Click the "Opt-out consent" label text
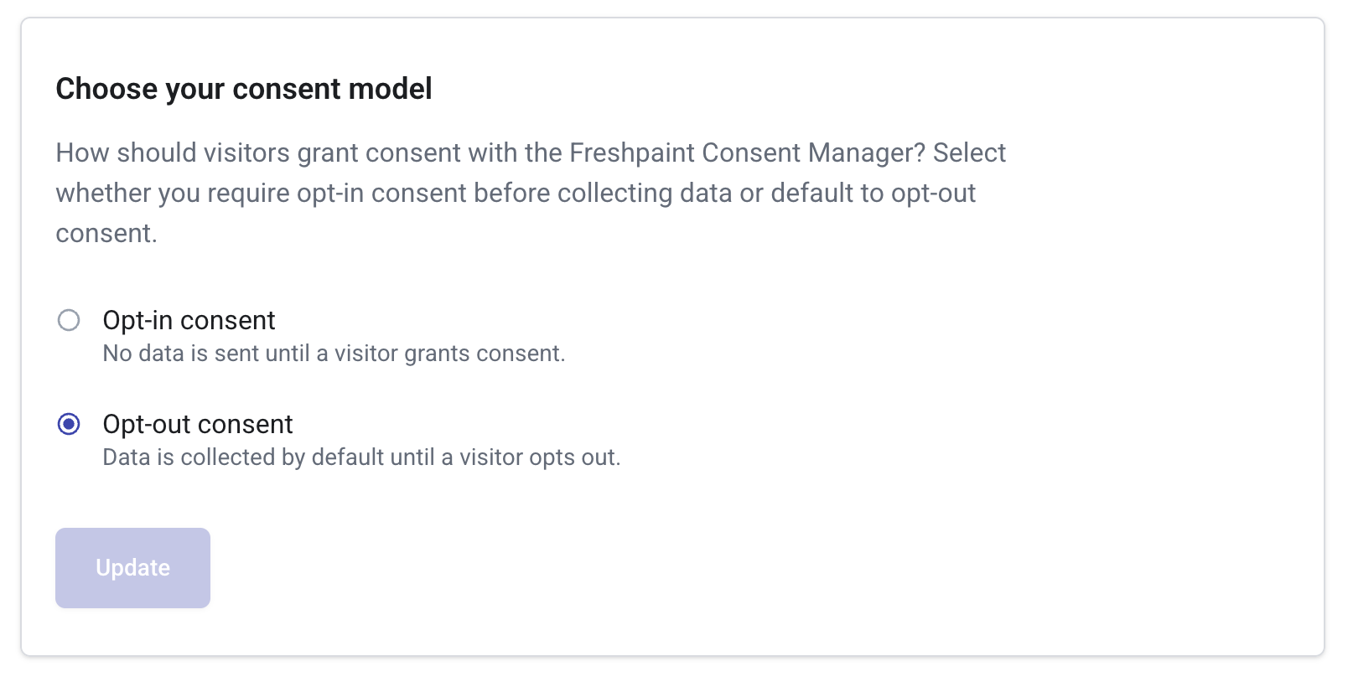The height and width of the screenshot is (687, 1353). pos(197,424)
